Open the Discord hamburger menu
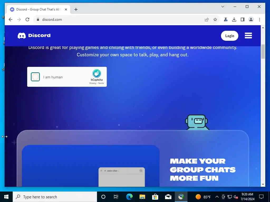The image size is (270, 202). 248,36
